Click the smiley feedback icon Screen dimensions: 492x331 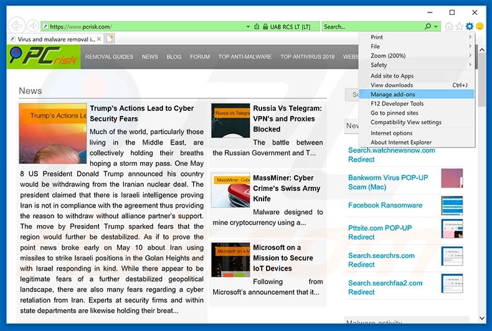[x=480, y=26]
